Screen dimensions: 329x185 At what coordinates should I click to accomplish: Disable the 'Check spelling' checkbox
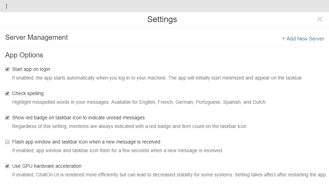[x=7, y=93]
